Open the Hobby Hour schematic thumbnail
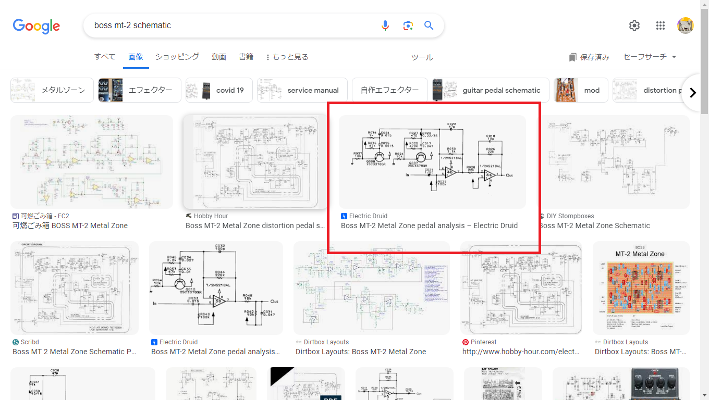 [x=256, y=162]
